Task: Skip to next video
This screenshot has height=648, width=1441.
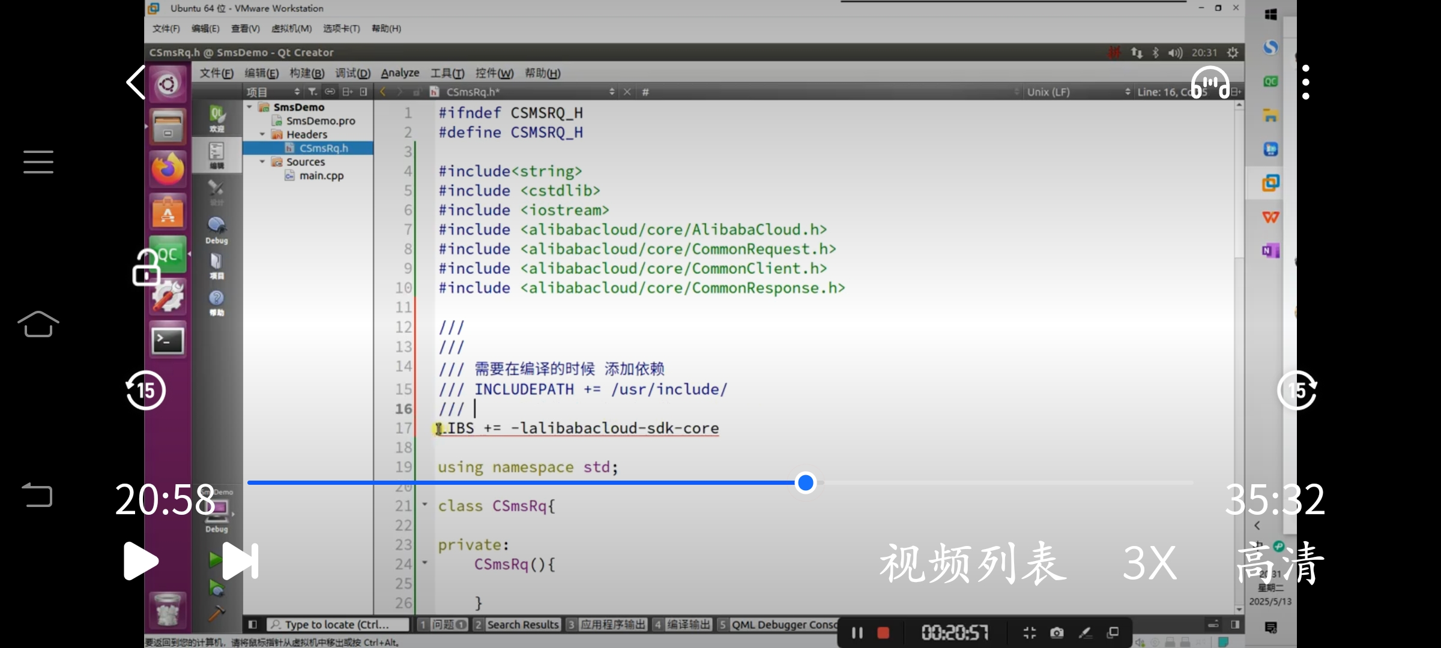Action: tap(240, 561)
